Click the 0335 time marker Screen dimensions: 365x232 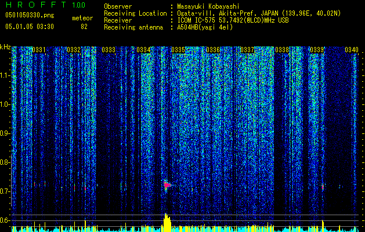point(178,49)
